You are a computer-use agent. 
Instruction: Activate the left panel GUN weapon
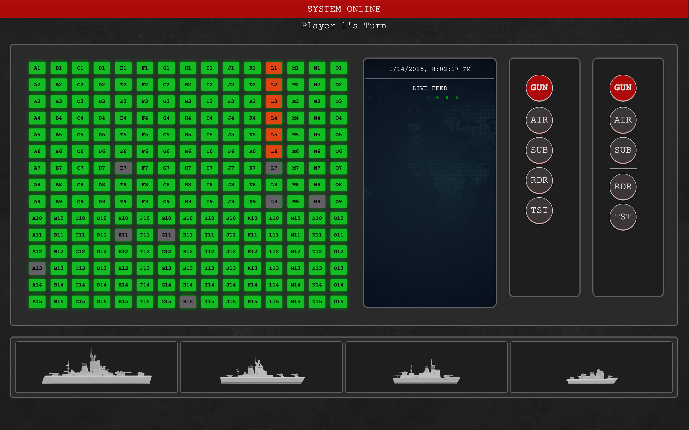tap(539, 88)
